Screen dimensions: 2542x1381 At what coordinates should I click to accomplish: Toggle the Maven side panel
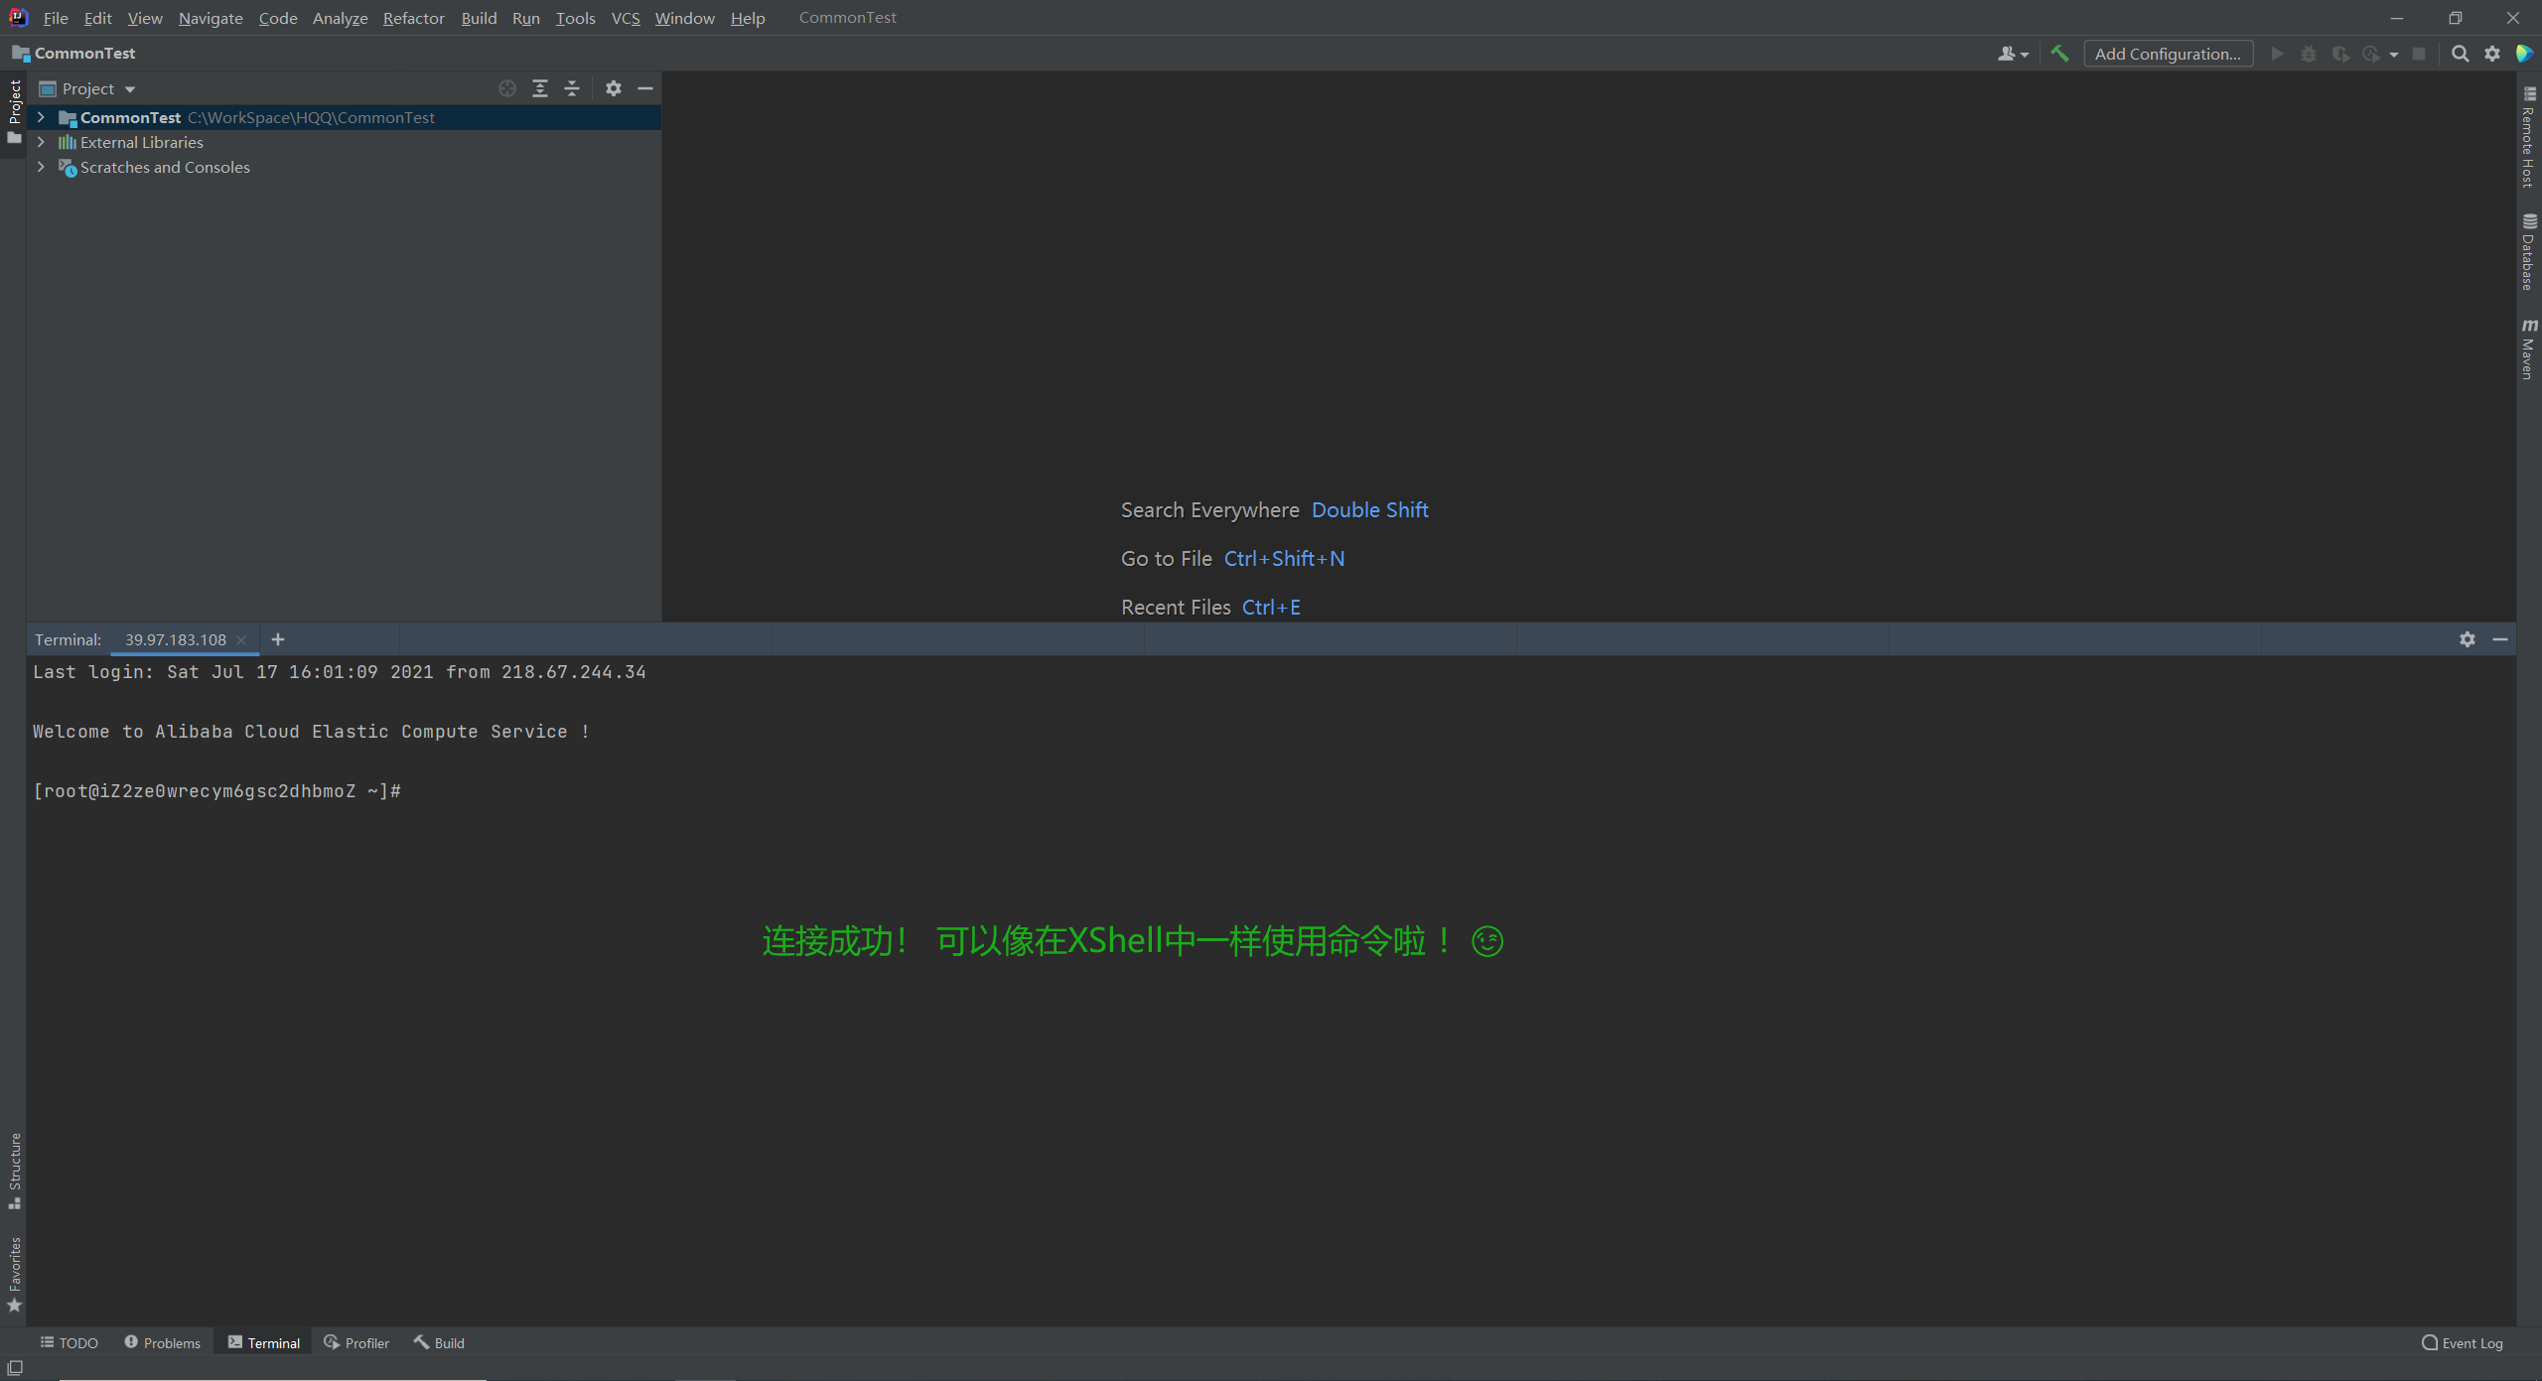pos(2528,349)
